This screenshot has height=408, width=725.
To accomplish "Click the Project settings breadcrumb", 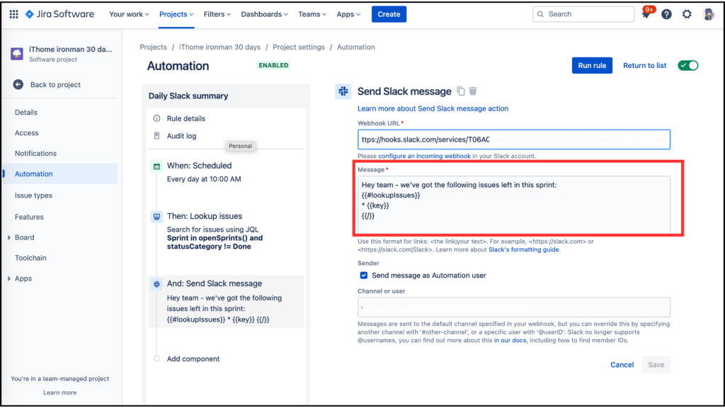I will click(x=299, y=47).
